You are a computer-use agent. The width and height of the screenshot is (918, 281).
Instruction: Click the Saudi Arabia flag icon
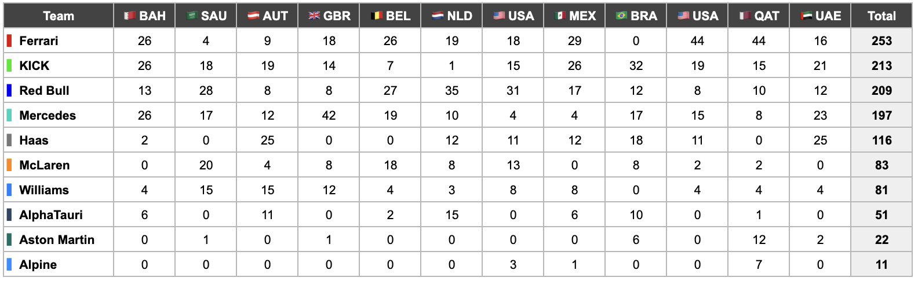(x=192, y=16)
